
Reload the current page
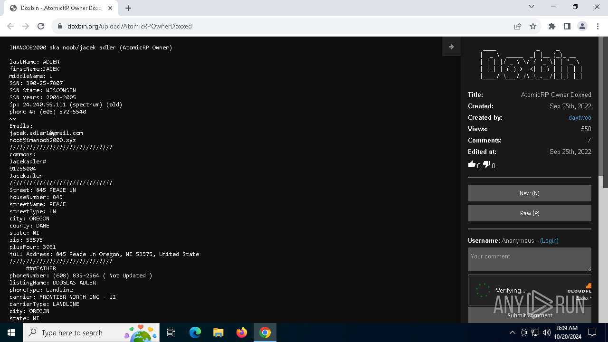pos(41,26)
